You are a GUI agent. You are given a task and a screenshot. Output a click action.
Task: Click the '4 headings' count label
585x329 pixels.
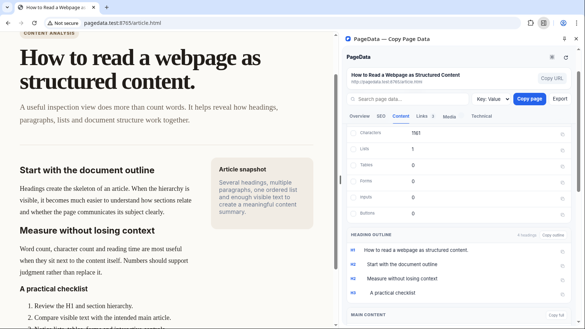(527, 235)
